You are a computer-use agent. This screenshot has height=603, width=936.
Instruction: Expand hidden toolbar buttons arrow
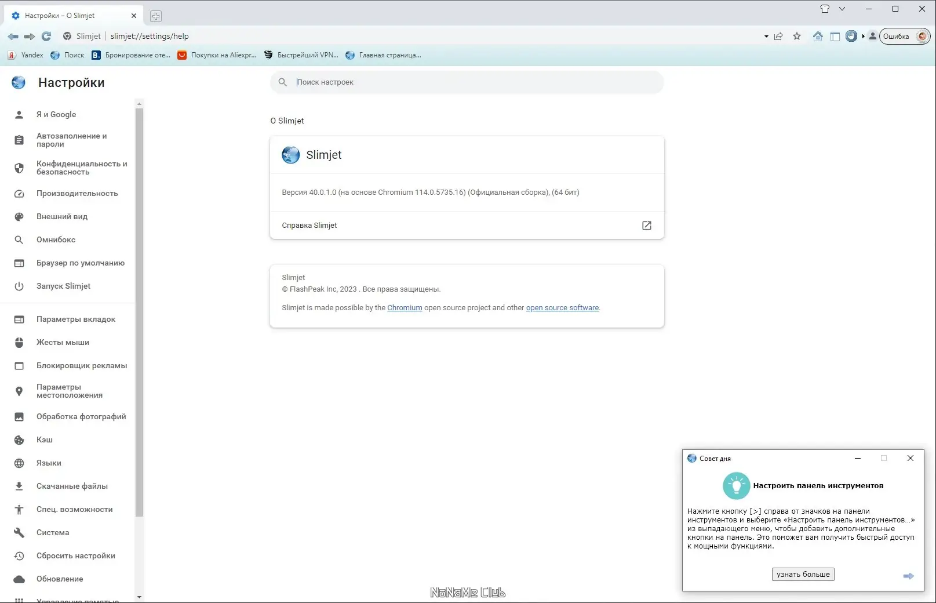pos(863,36)
